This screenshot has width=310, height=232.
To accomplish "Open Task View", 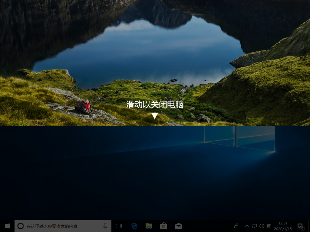I will (x=118, y=226).
